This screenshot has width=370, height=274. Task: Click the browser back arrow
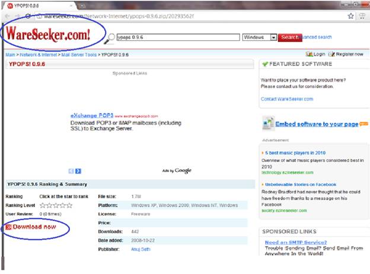tap(7, 16)
